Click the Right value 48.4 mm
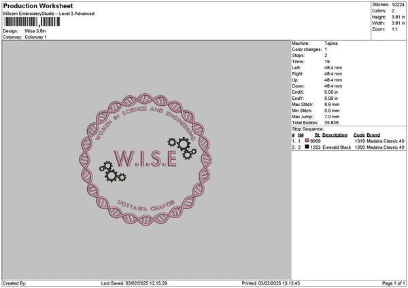 [333, 74]
